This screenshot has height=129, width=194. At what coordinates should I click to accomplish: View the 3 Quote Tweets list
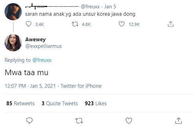[60, 103]
